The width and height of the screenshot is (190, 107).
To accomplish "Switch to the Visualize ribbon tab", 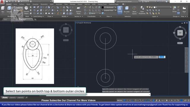I will pyautogui.click(x=35, y=4).
